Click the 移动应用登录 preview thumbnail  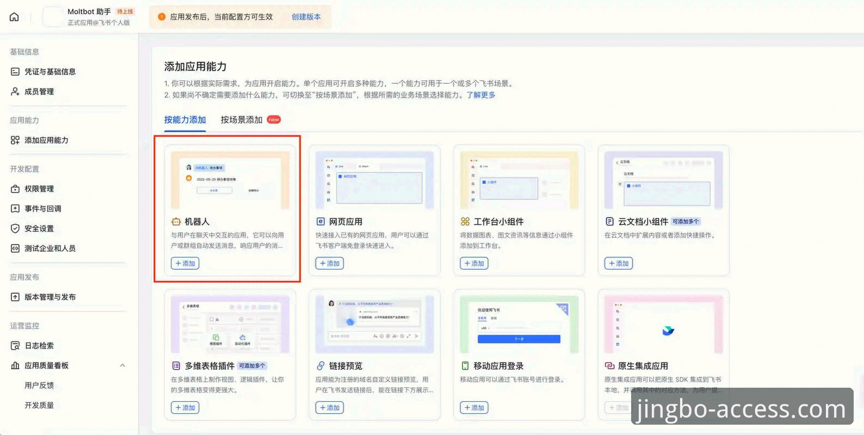519,325
